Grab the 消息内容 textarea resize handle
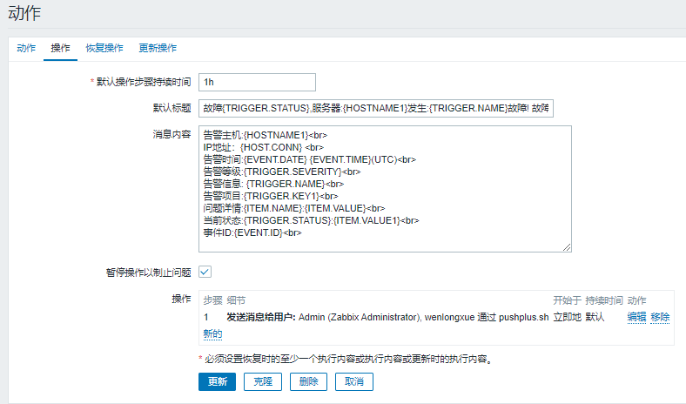686x404 pixels. click(x=567, y=247)
